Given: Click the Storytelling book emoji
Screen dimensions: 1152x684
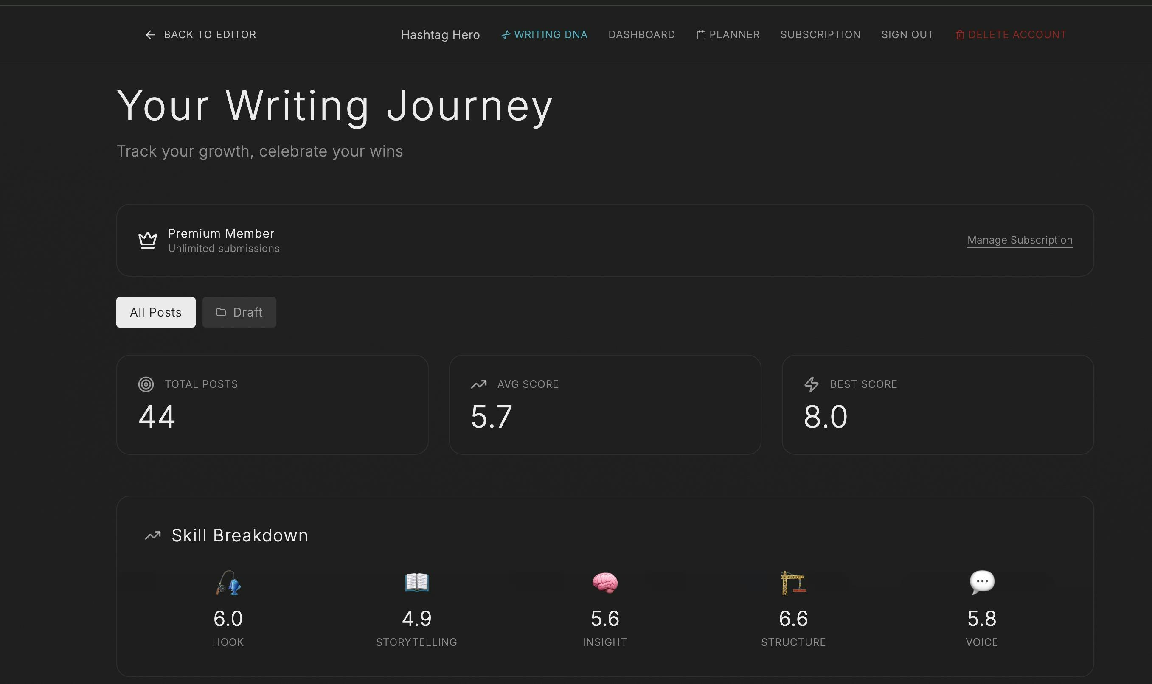Looking at the screenshot, I should [x=417, y=583].
